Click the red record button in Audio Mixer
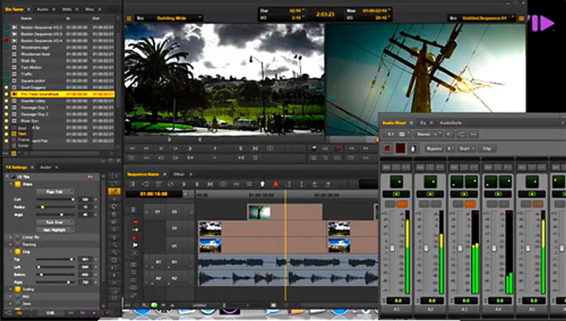 (x=387, y=148)
